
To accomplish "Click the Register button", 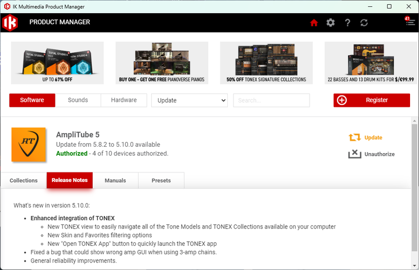I will coord(372,100).
